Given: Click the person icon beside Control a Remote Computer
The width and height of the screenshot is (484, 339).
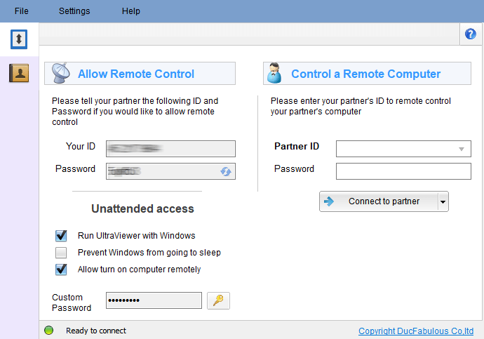Looking at the screenshot, I should [x=274, y=73].
